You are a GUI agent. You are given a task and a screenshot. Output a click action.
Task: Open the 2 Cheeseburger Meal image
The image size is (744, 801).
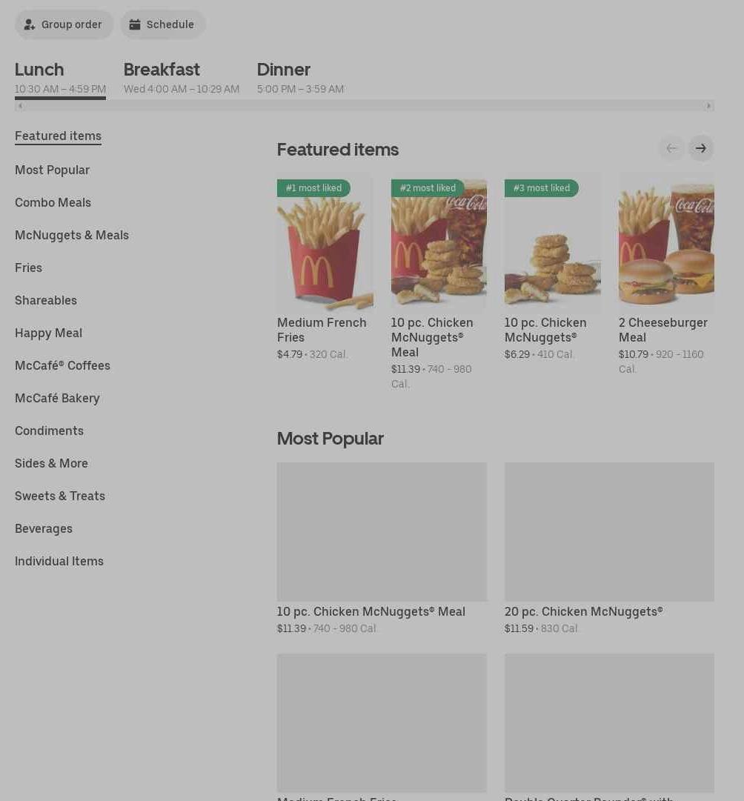point(666,245)
